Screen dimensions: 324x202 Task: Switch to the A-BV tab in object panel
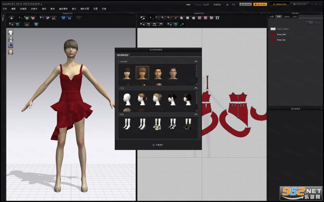click(295, 16)
